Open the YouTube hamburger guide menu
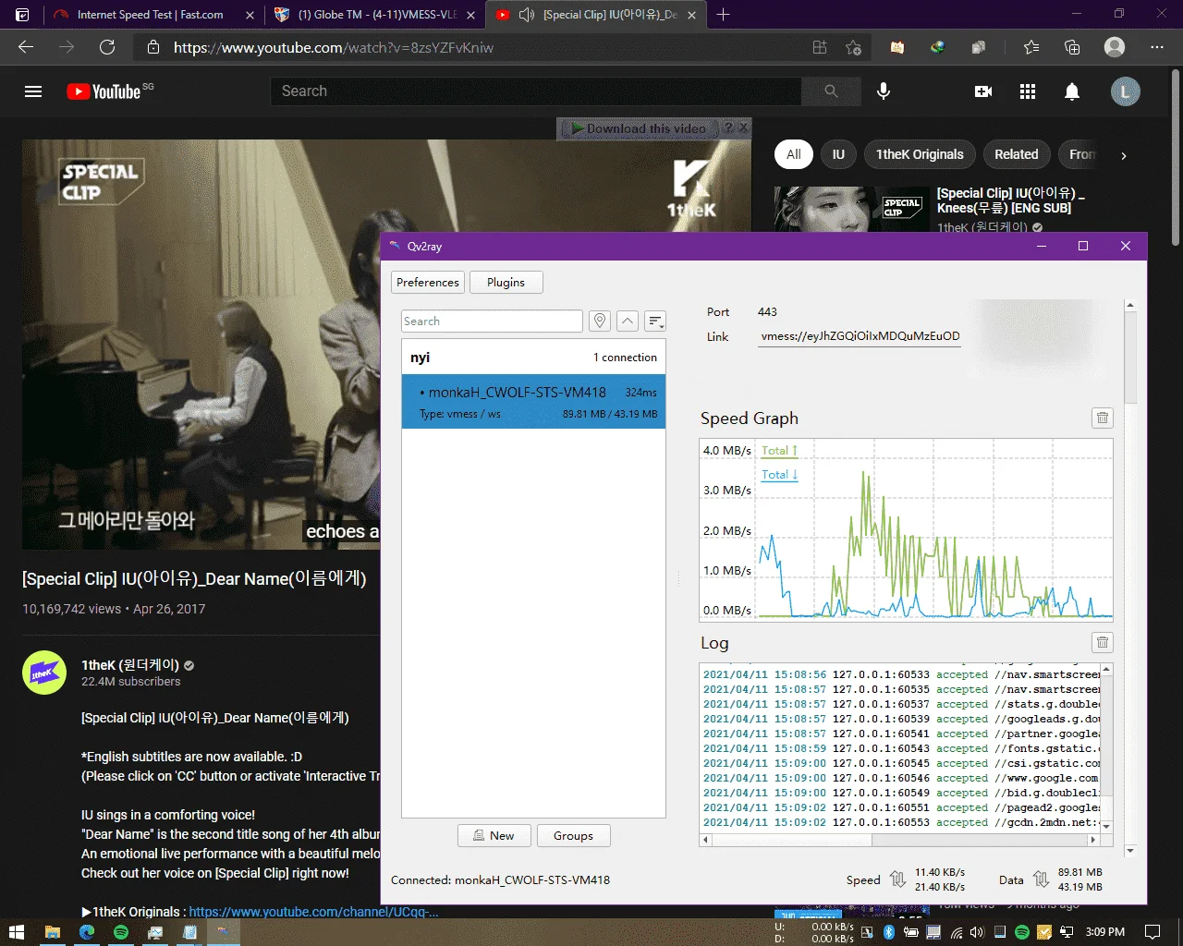Screen dimensions: 1183x946 click(x=33, y=91)
